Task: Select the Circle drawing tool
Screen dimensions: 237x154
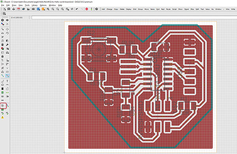Action: pyautogui.click(x=2, y=85)
